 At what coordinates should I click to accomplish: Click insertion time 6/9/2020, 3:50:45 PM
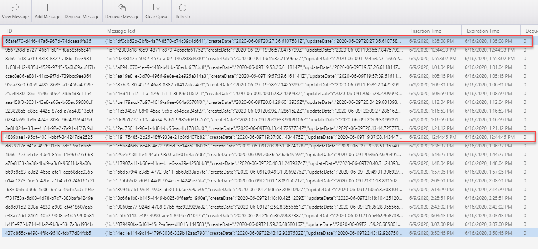point(432,233)
